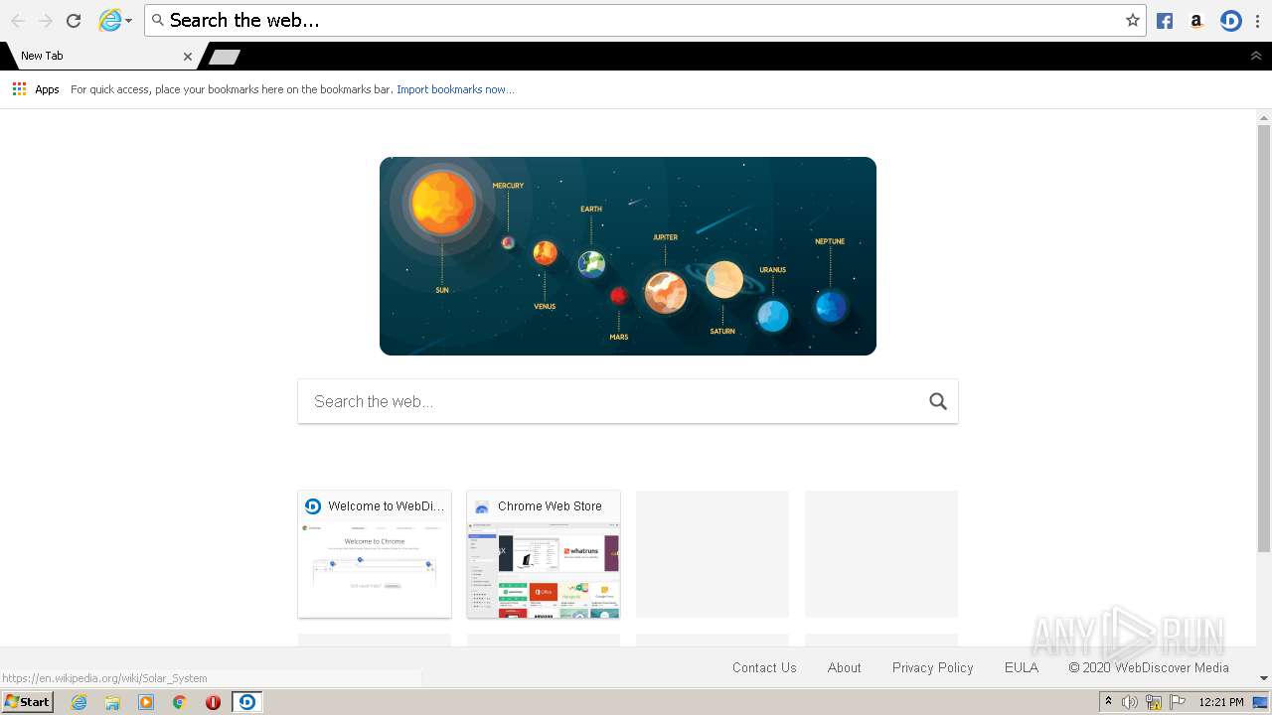Open the volume speaker tray icon
Viewport: 1272px width, 715px height.
point(1130,702)
